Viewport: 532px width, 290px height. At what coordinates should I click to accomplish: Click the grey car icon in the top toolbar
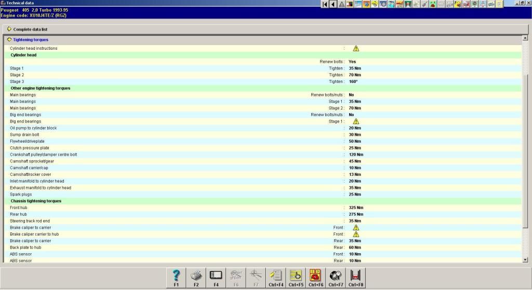[x=490, y=4]
